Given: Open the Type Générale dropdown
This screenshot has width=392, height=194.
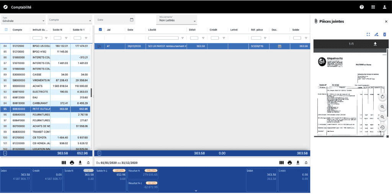Looking at the screenshot, I should 23,20.
